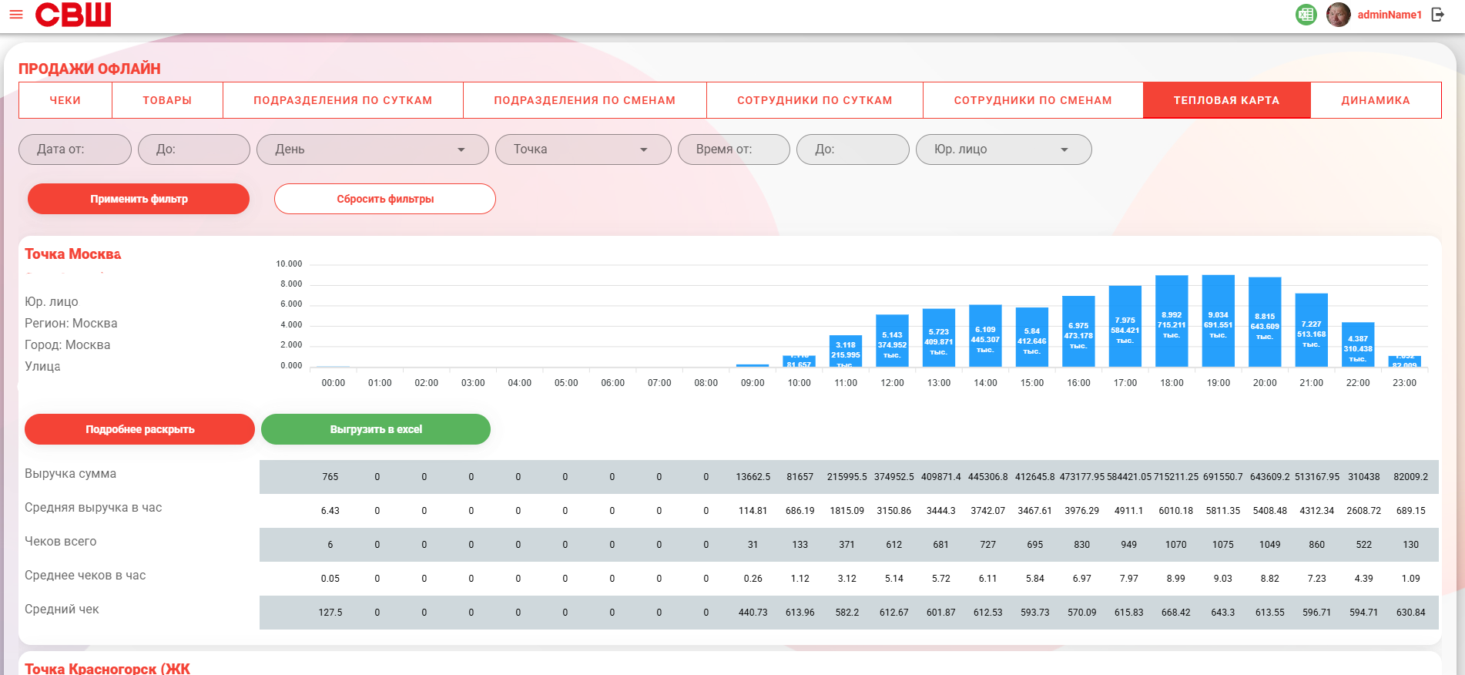Image resolution: width=1465 pixels, height=675 pixels.
Task: Click the Применить фильтр button
Action: [139, 199]
